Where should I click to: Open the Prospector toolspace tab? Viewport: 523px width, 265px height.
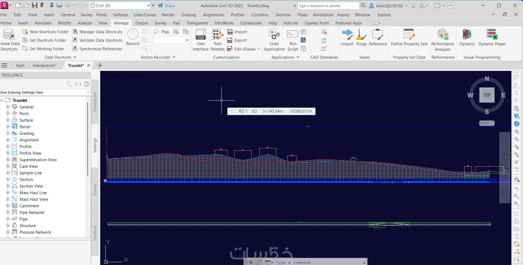(x=95, y=102)
